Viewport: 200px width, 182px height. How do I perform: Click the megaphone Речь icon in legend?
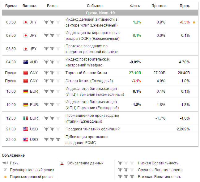[x=5, y=163]
